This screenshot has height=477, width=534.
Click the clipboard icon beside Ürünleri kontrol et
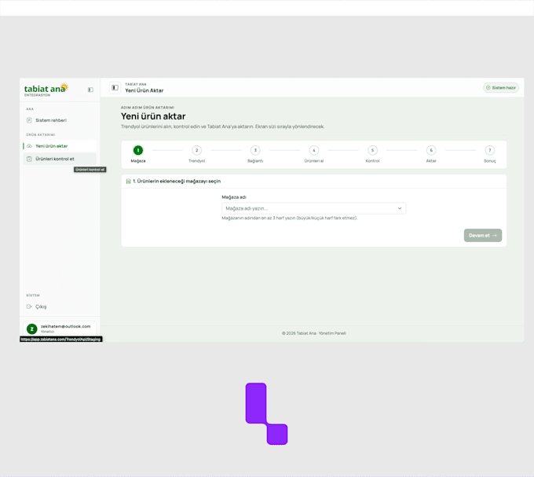29,159
